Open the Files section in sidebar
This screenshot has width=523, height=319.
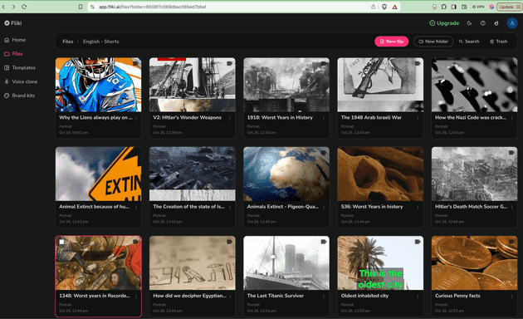click(13, 54)
